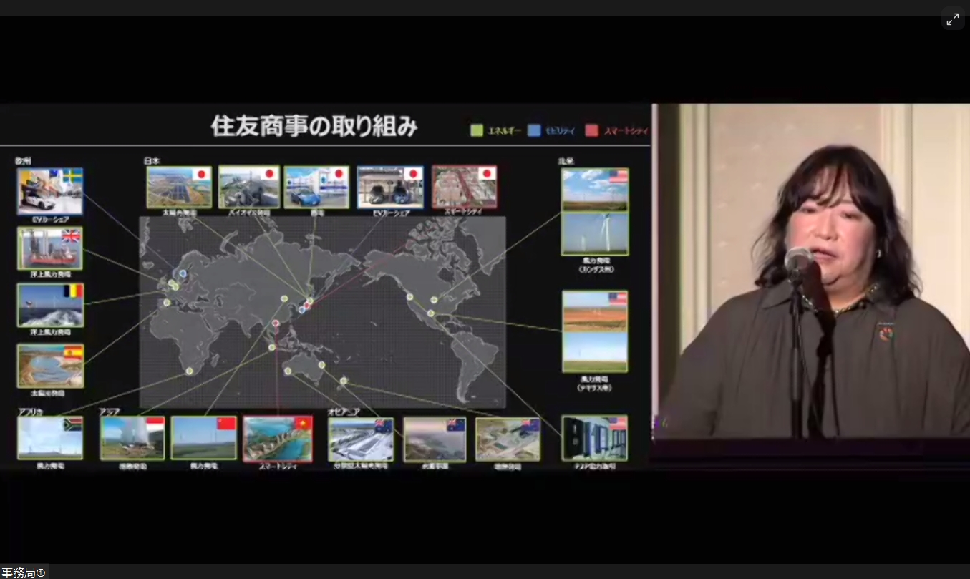The image size is (970, 579).
Task: Click the エネルギー legend text
Action: tap(505, 131)
